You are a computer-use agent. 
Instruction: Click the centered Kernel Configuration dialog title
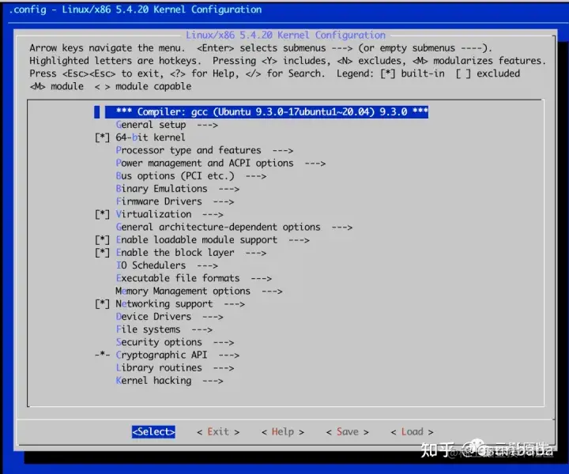(x=285, y=36)
